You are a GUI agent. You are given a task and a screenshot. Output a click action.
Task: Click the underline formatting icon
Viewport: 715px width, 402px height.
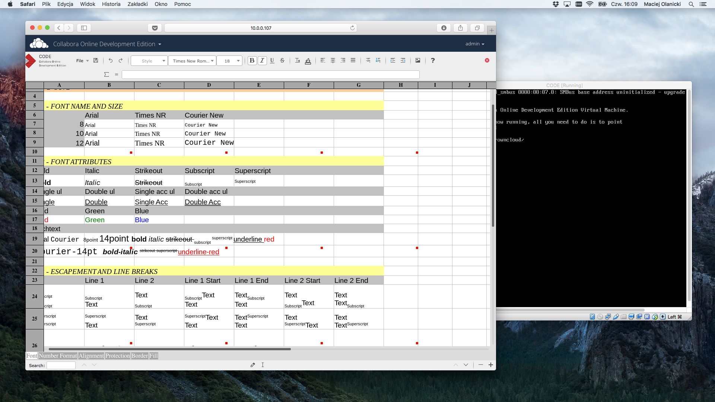pos(272,61)
